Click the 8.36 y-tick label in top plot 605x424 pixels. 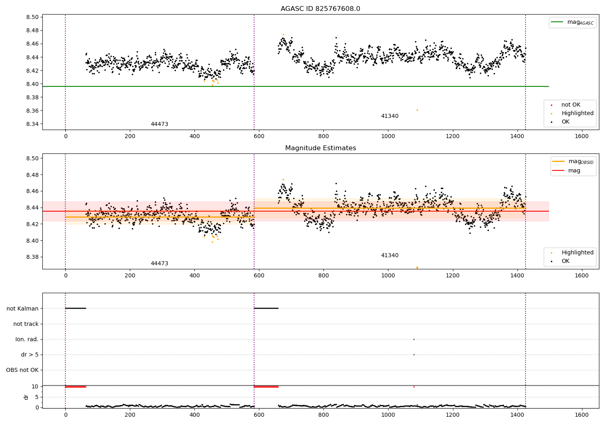point(32,111)
